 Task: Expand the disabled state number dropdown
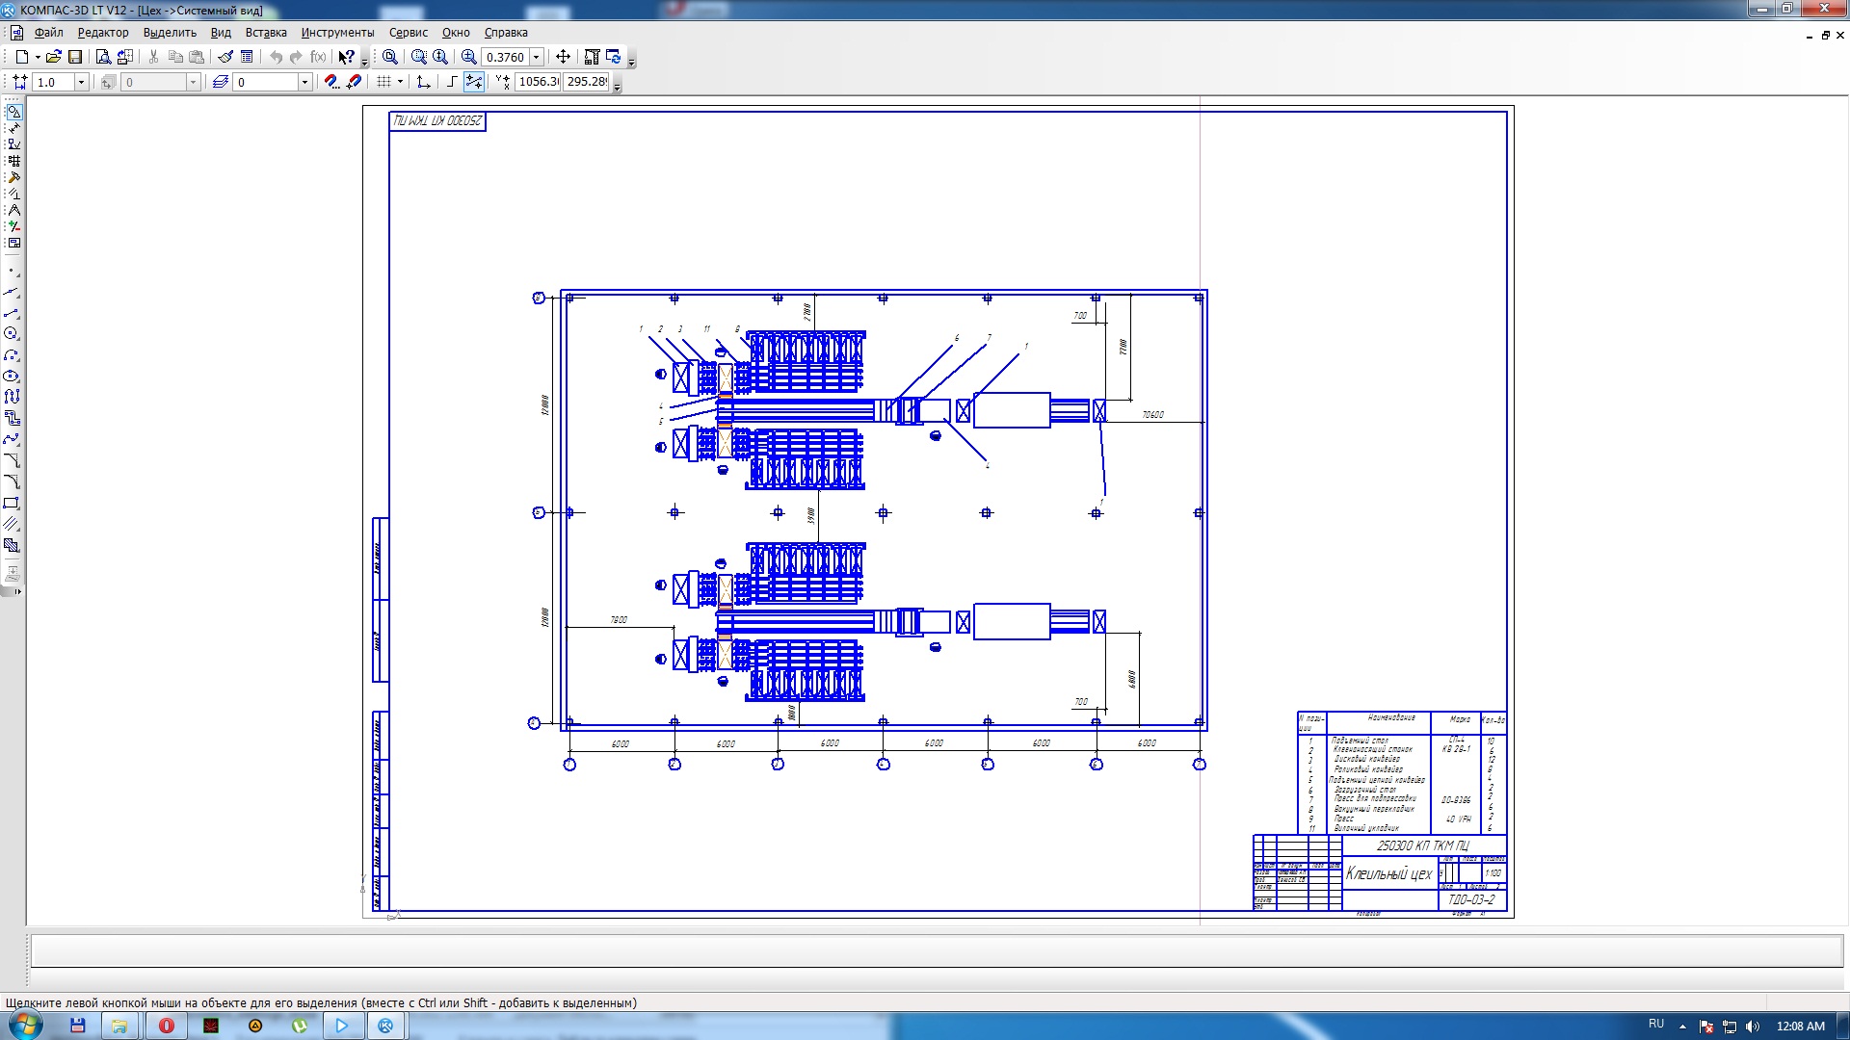point(193,82)
